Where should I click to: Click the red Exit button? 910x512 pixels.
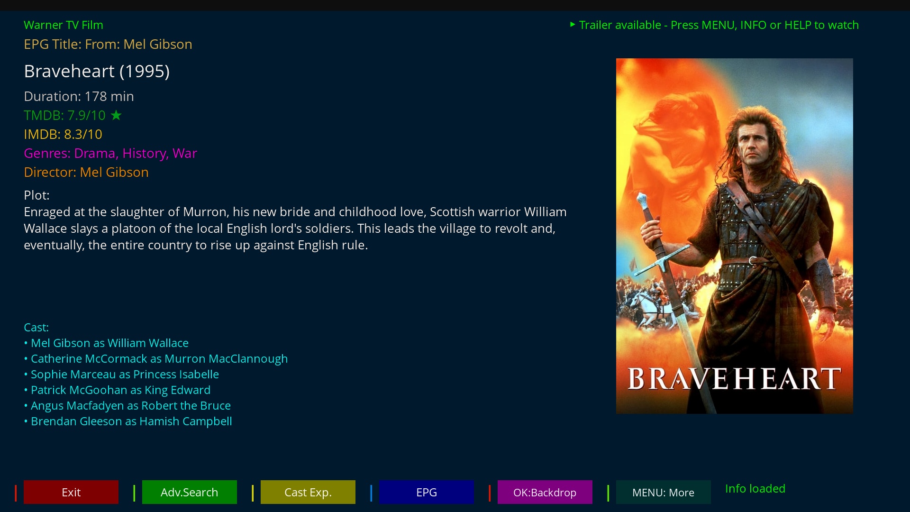[71, 492]
